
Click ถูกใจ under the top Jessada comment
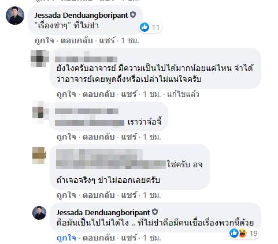click(x=44, y=41)
